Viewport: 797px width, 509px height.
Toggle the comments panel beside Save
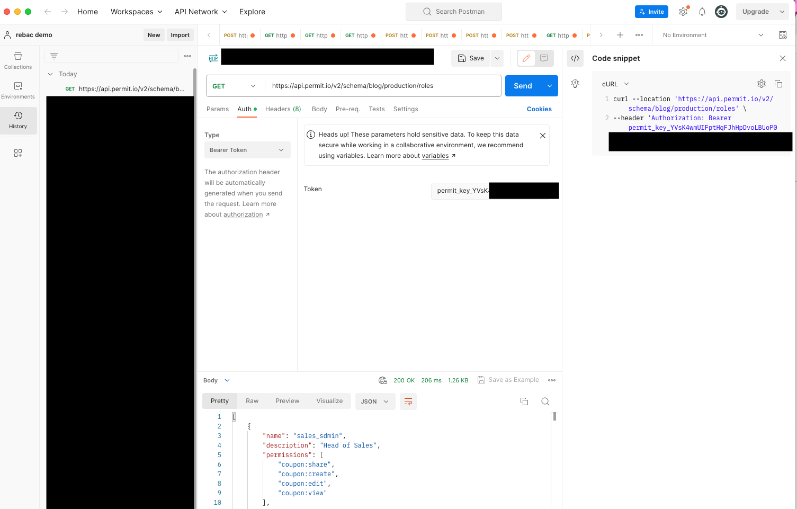543,58
